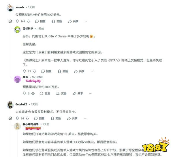Open more options menu on 毒液's comment

[x=90, y=93]
